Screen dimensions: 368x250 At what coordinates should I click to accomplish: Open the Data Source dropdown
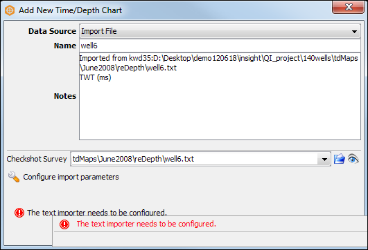pos(220,31)
